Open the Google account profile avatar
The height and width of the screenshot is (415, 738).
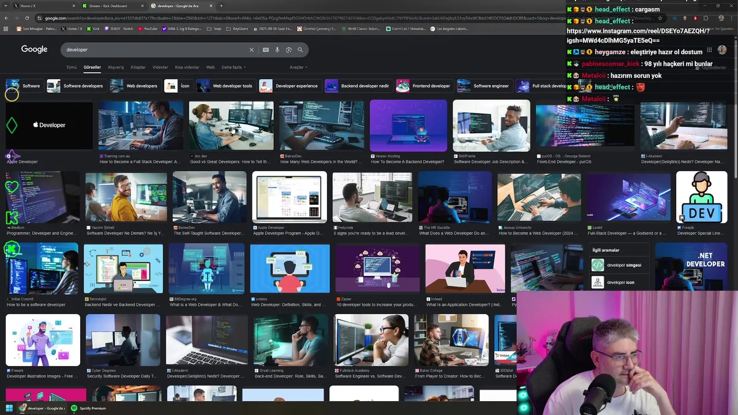pyautogui.click(x=722, y=50)
